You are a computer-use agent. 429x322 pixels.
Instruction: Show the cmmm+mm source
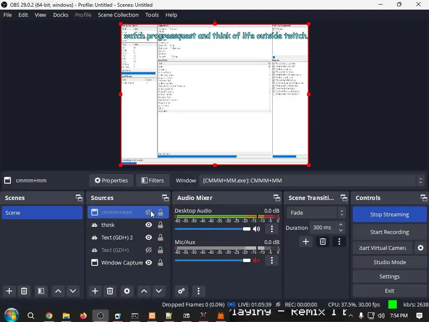tap(149, 212)
